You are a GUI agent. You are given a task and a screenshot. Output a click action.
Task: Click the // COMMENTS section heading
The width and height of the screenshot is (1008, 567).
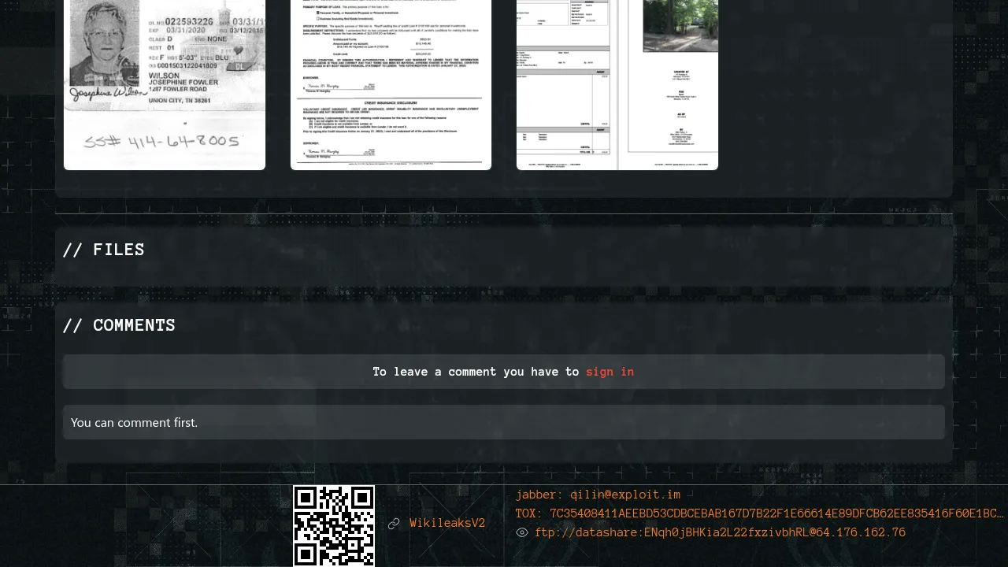tap(119, 325)
